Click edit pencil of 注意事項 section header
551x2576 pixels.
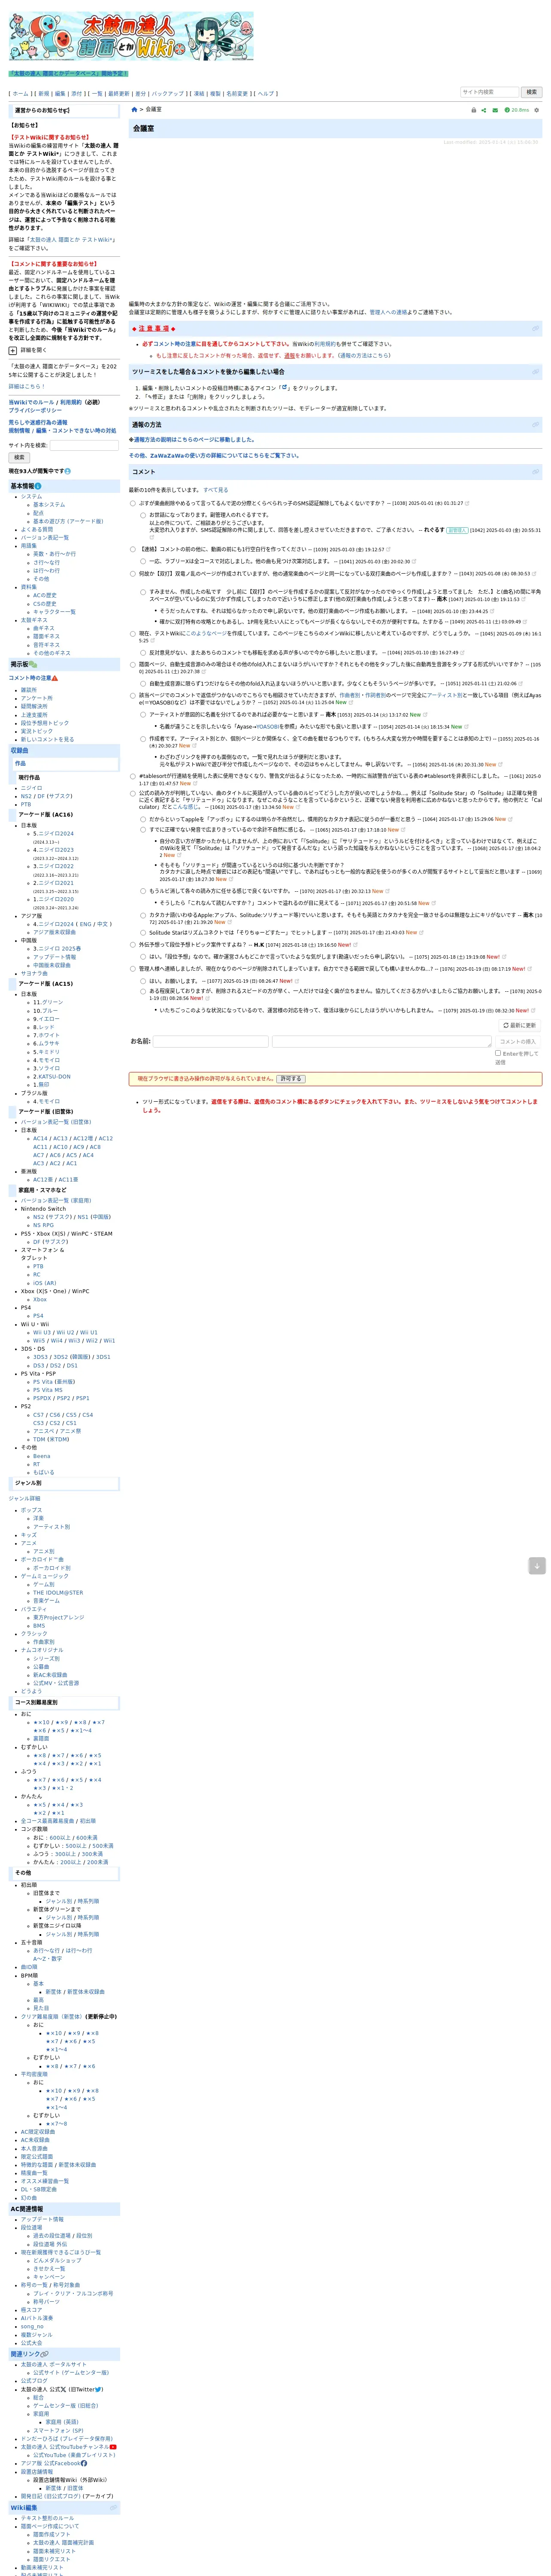535,328
